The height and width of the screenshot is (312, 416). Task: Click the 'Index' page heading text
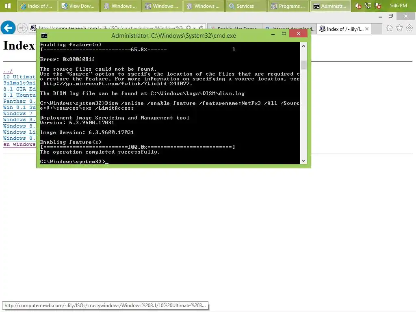[19, 45]
